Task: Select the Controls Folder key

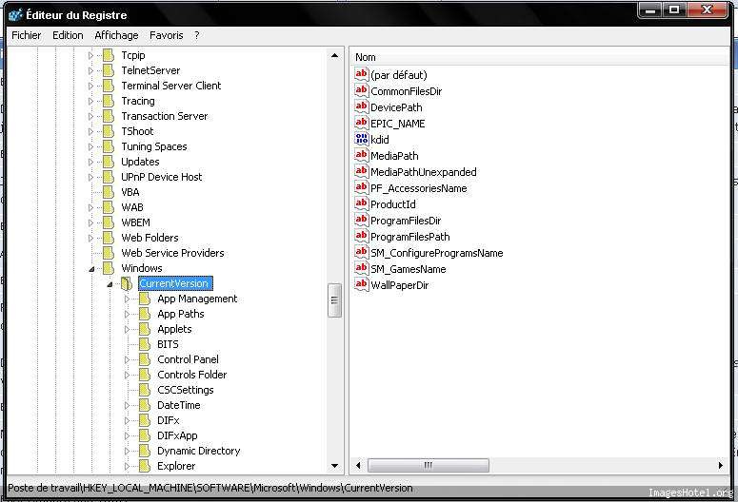Action: (x=192, y=375)
